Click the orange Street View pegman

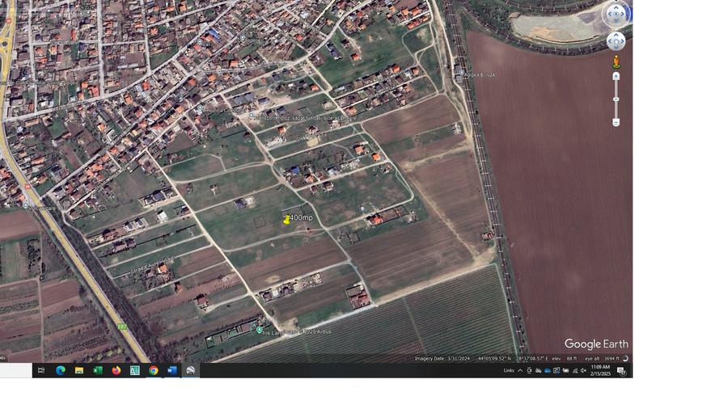616,61
